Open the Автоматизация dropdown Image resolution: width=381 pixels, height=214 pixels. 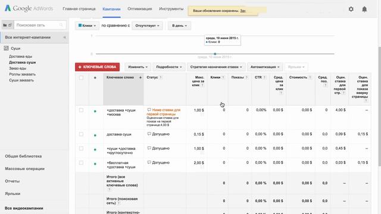[265, 67]
